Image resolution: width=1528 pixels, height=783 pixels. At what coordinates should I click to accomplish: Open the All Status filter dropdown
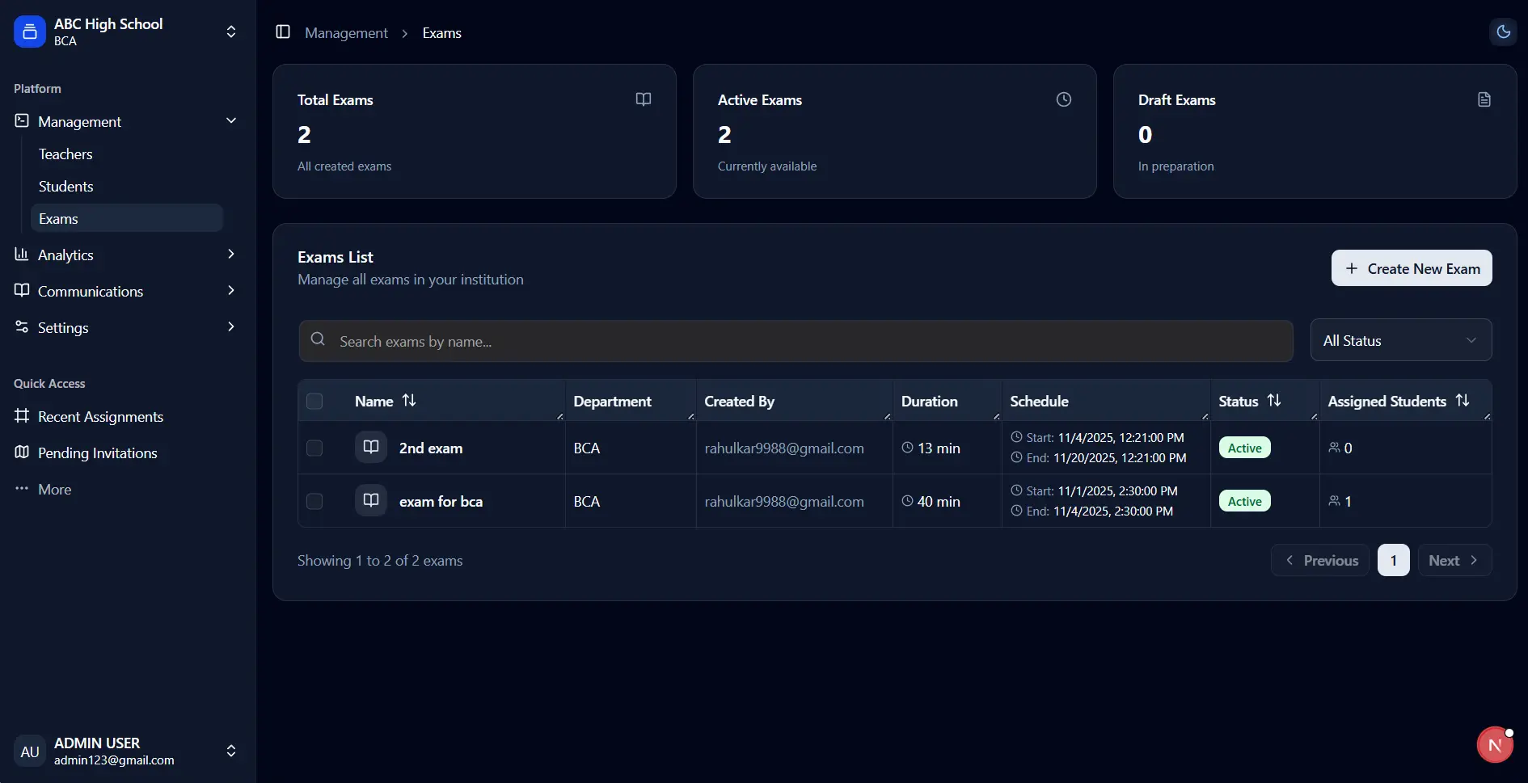pyautogui.click(x=1400, y=341)
